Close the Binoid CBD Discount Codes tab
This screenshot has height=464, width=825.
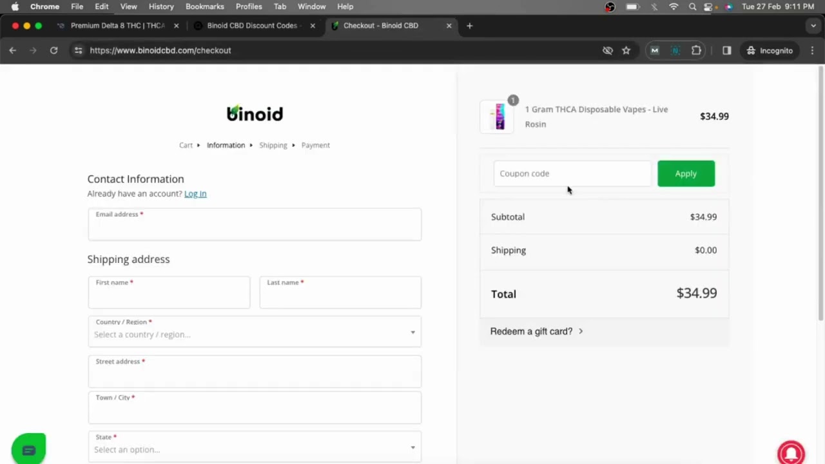click(313, 26)
